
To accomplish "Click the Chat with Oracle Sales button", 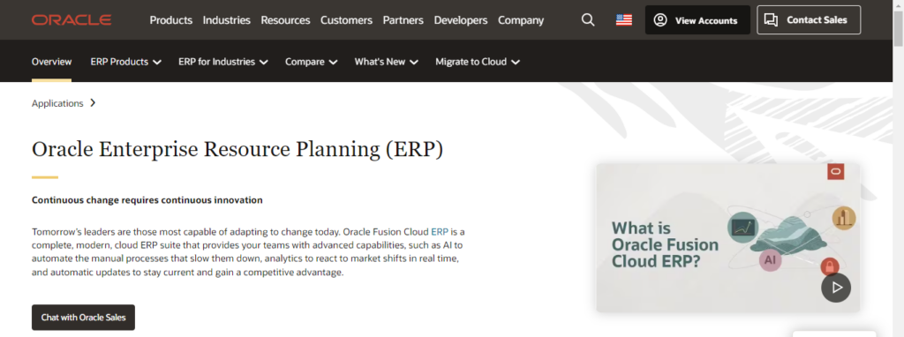I will tap(83, 318).
